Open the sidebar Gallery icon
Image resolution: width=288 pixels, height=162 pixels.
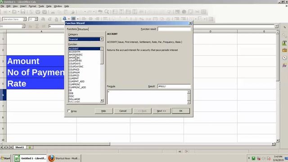point(284,50)
